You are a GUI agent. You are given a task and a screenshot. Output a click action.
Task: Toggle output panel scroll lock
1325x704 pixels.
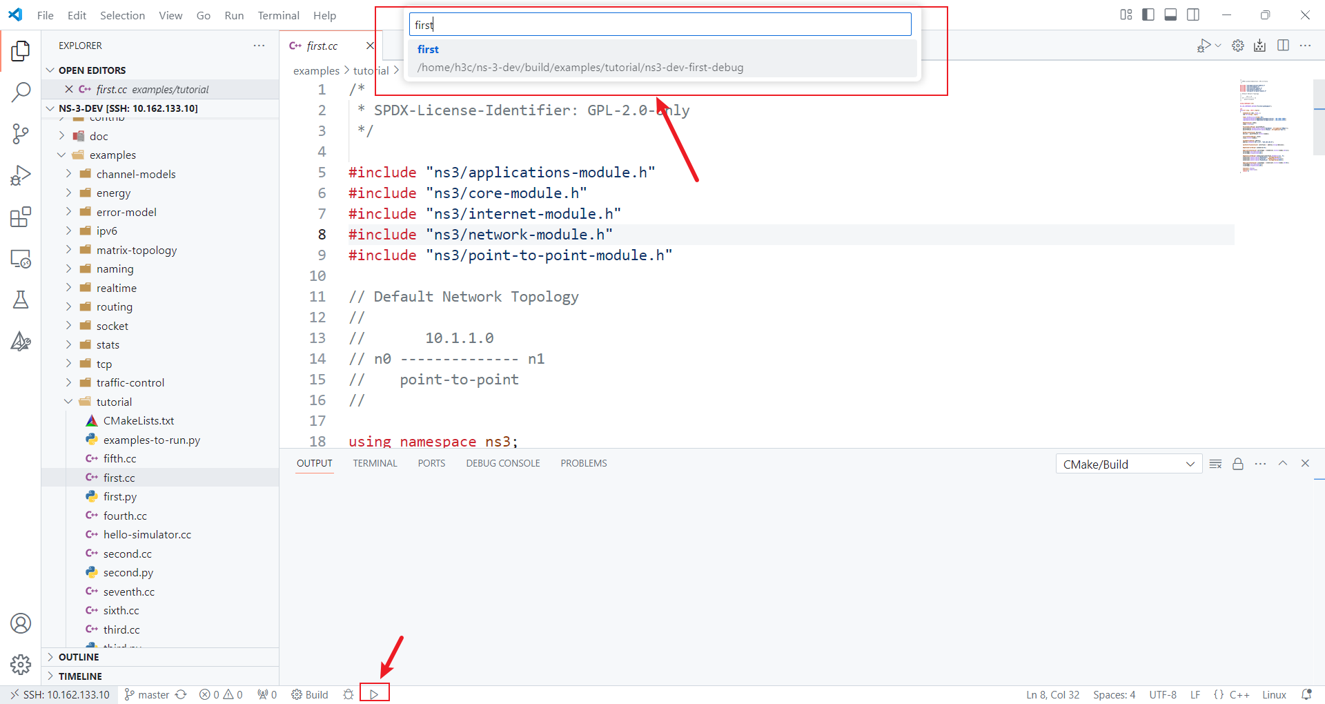click(x=1238, y=464)
